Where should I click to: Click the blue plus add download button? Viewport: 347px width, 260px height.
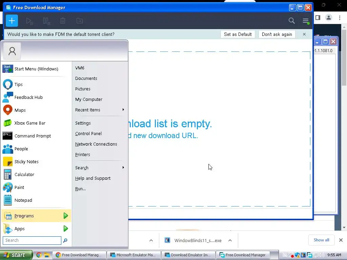point(12,21)
